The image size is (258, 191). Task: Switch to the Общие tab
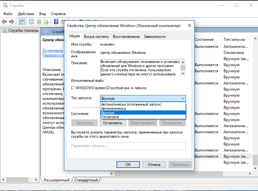[74, 36]
